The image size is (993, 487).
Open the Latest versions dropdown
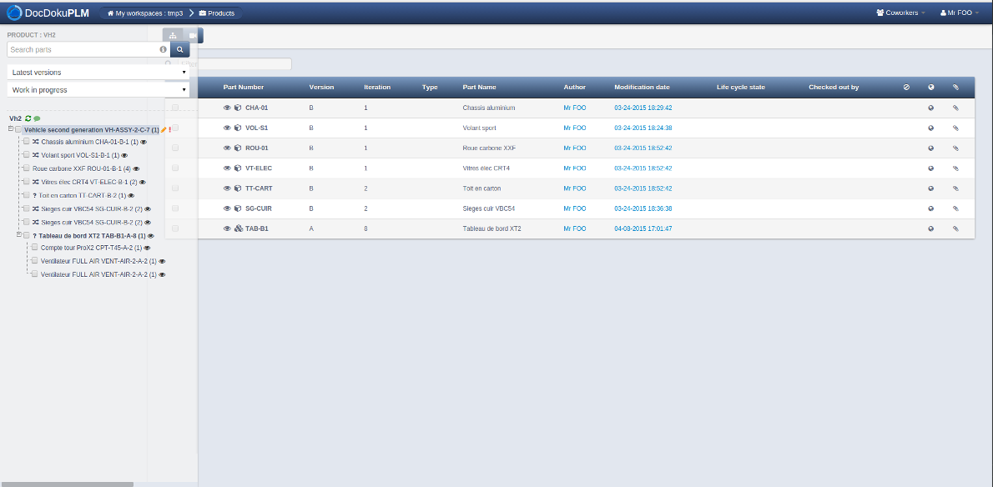coord(98,73)
